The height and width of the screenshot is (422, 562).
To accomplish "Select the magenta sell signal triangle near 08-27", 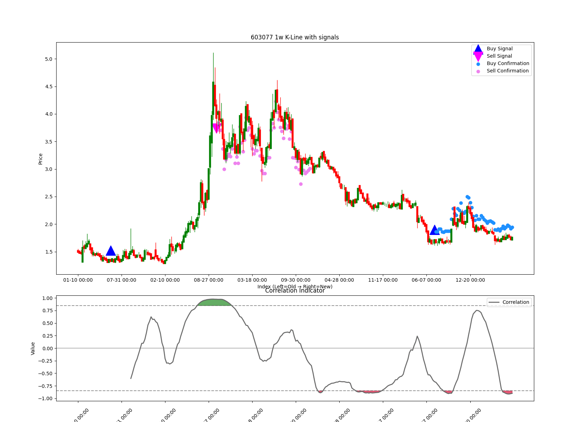I will pyautogui.click(x=216, y=128).
